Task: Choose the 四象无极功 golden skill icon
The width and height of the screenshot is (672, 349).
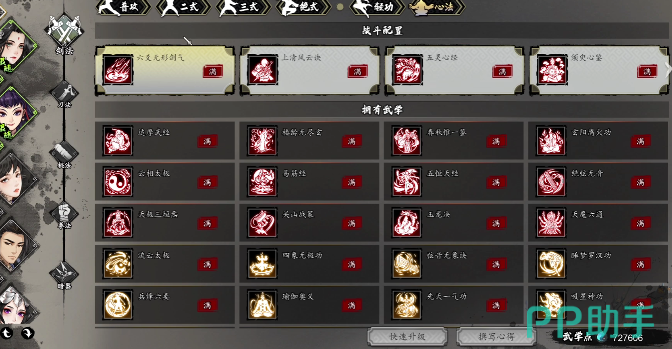Action: [262, 263]
